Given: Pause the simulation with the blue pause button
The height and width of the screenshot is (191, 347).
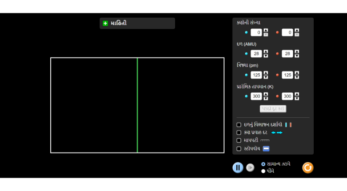Looking at the screenshot, I should (238, 167).
